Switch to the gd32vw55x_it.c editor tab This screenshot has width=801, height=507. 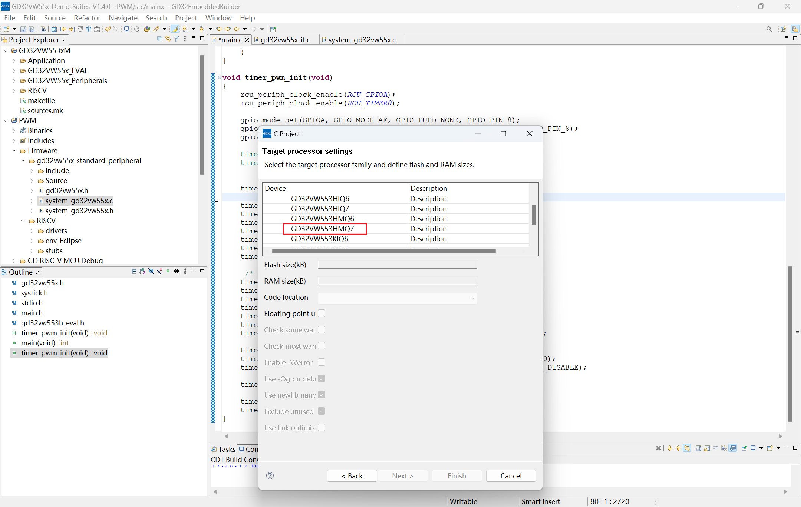285,40
